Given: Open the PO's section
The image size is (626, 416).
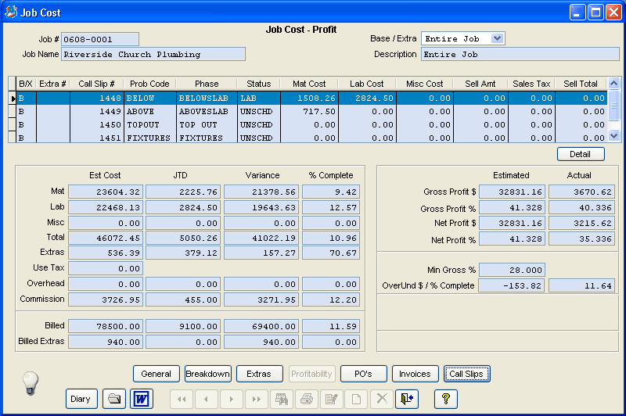Looking at the screenshot, I should [362, 374].
